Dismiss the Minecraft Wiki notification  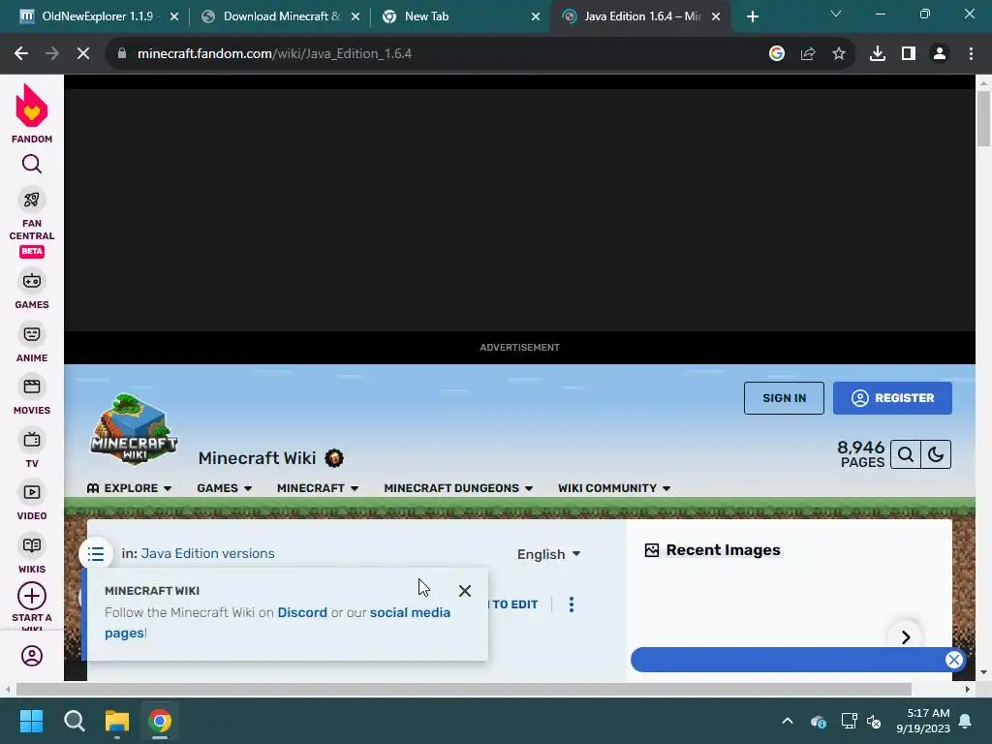coord(465,591)
